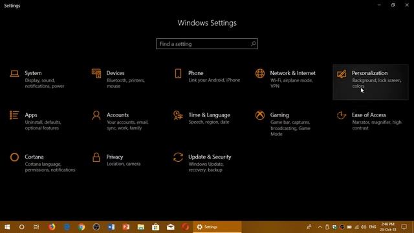Open the Personalization settings tile
414x233 pixels.
click(371, 82)
